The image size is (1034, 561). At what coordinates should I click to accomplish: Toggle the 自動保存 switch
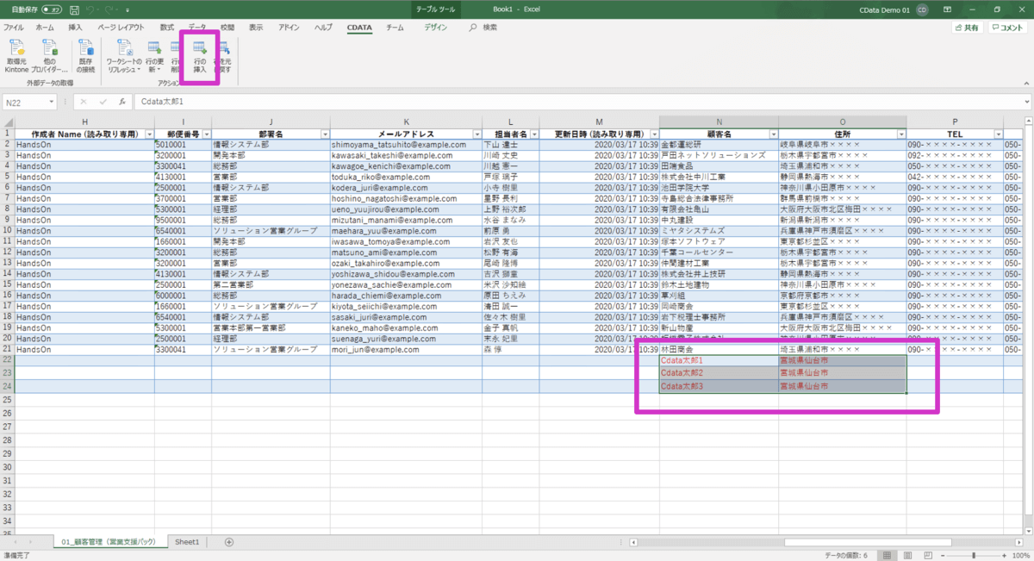pyautogui.click(x=52, y=9)
